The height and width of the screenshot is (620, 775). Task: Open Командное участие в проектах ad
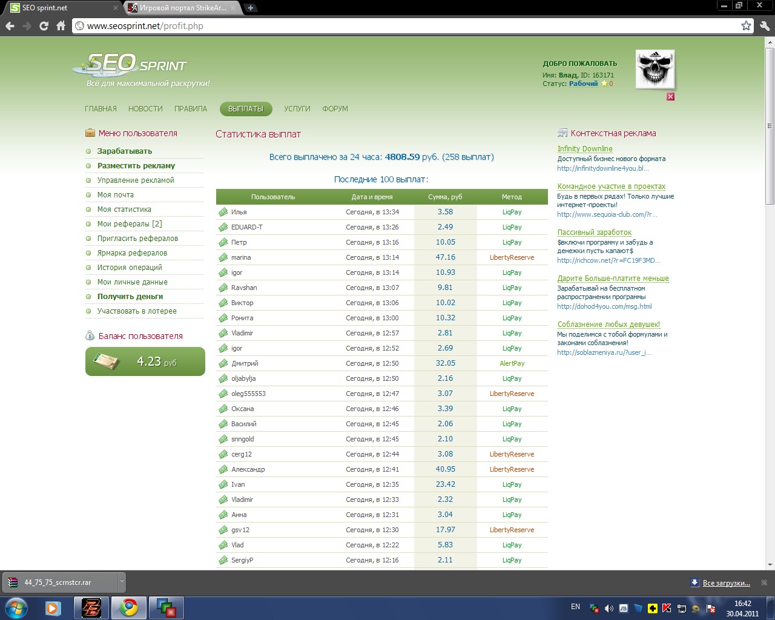click(612, 186)
